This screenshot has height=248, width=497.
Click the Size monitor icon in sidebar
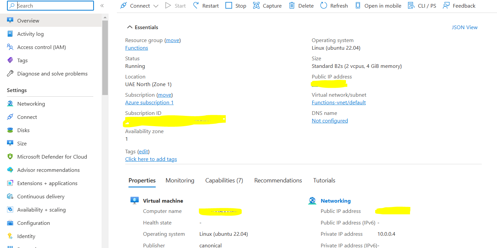pos(10,143)
